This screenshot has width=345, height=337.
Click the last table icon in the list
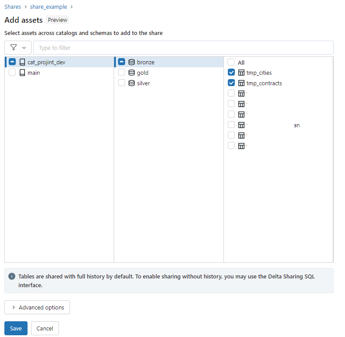[x=241, y=146]
